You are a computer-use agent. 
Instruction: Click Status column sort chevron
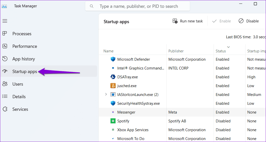pyautogui.click(x=228, y=47)
